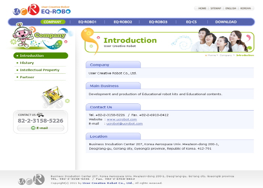Click the UCR EQ-ROBO logo

click(42, 9)
